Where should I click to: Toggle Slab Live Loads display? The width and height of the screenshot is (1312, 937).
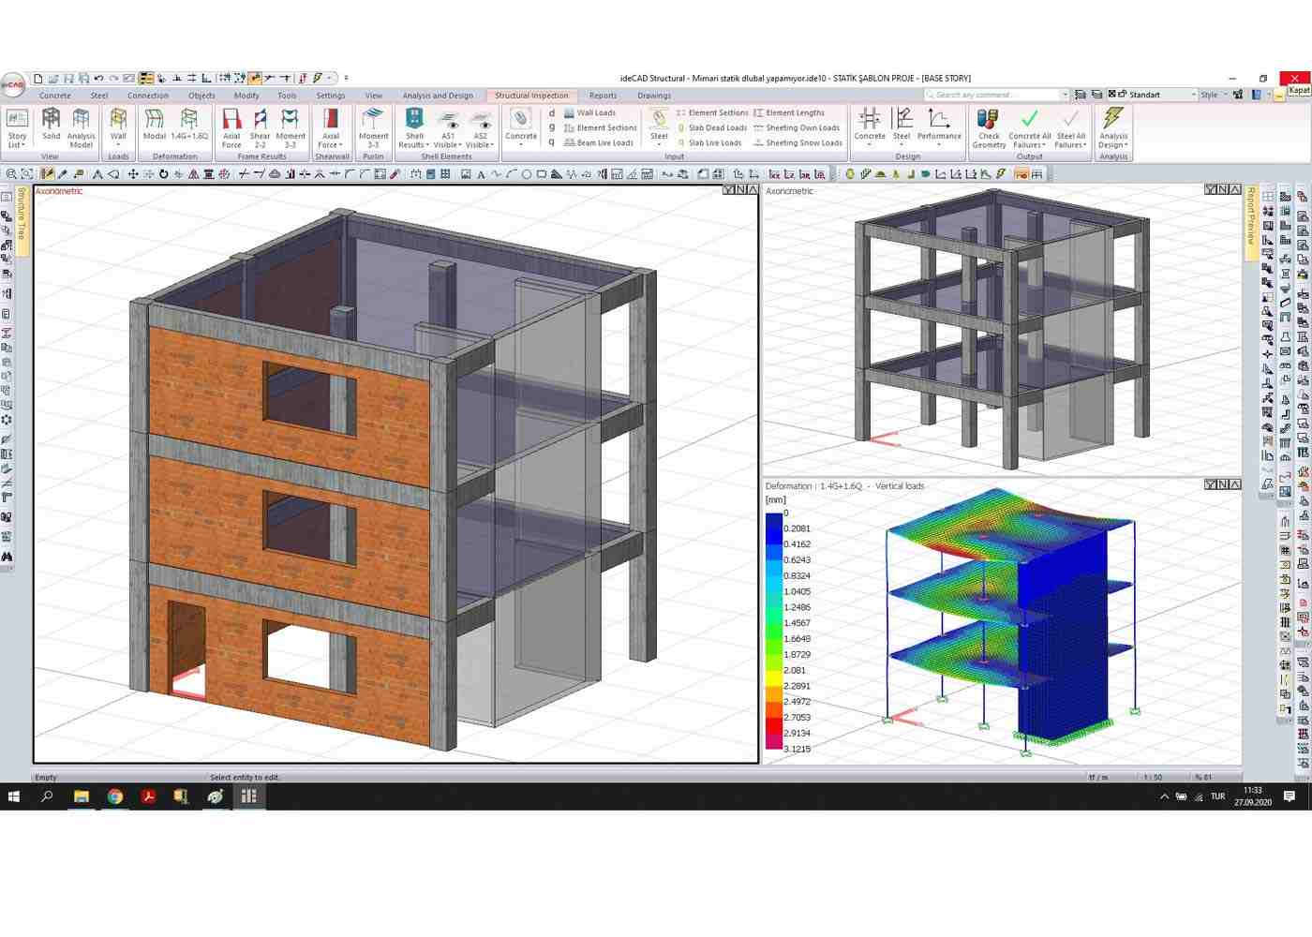(708, 142)
